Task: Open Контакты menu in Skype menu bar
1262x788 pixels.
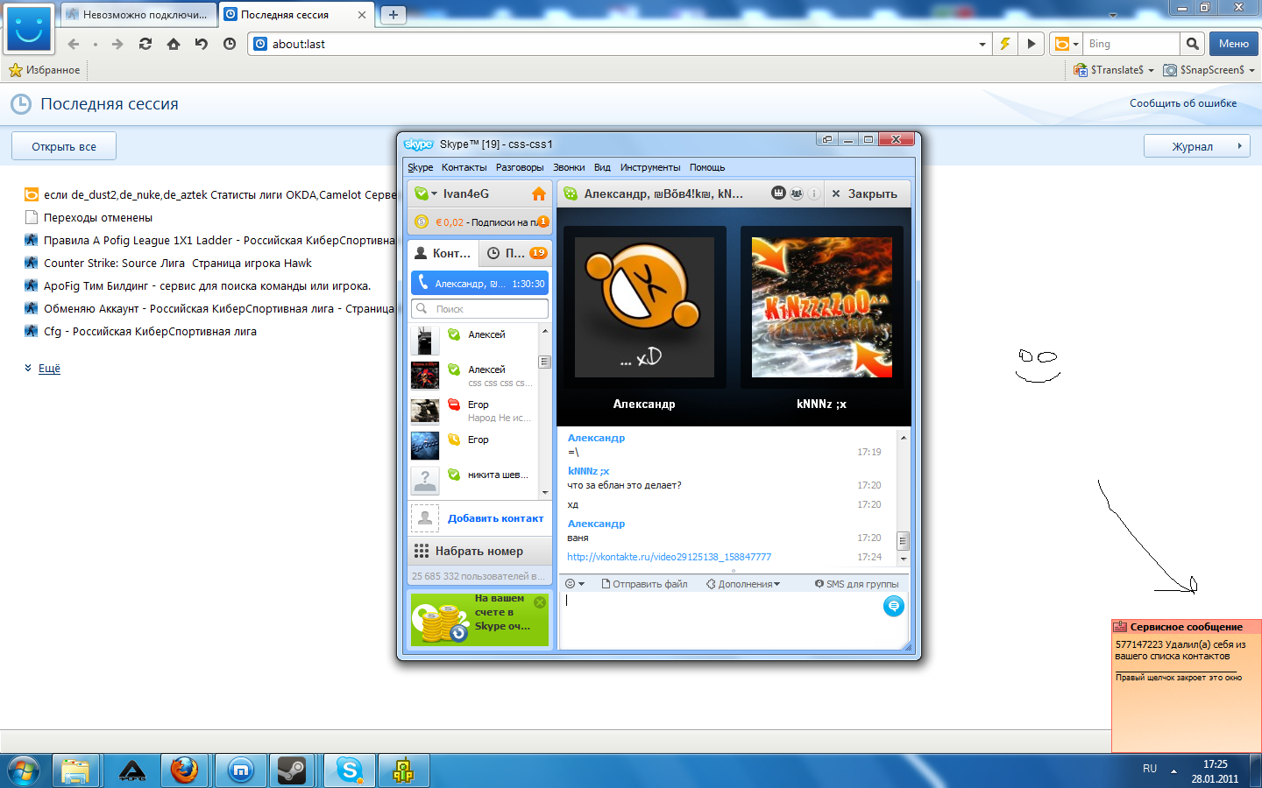Action: 464,167
